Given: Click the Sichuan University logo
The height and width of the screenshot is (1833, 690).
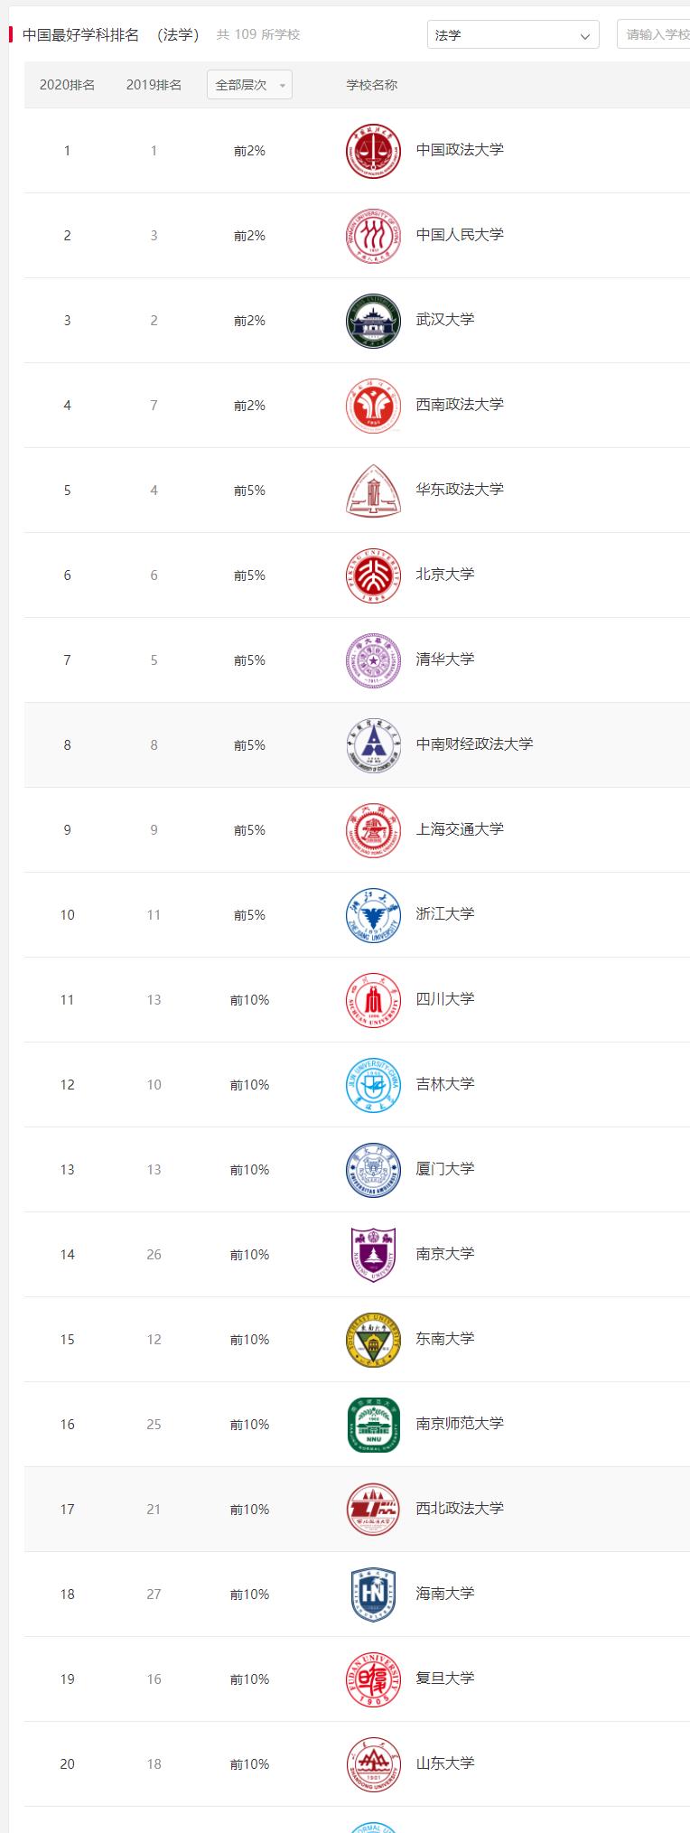Looking at the screenshot, I should point(372,999).
